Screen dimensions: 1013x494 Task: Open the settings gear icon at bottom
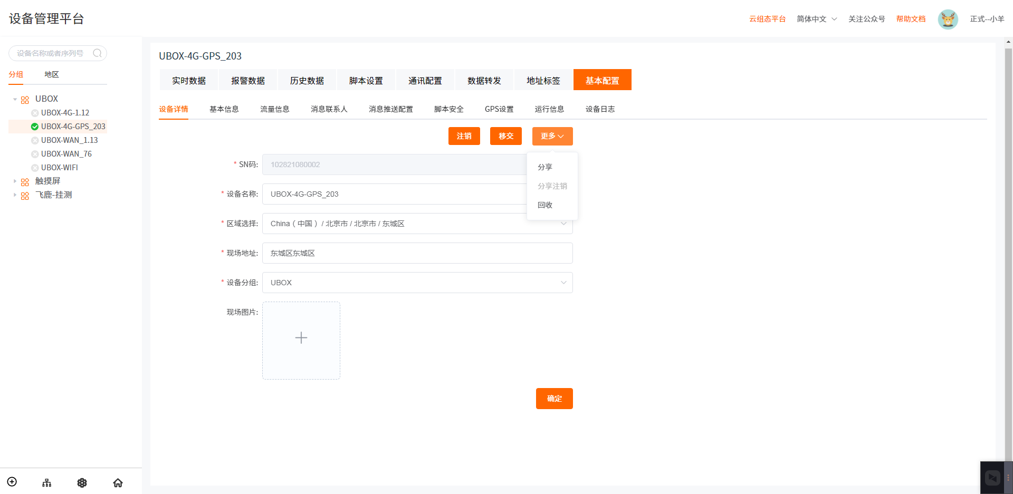click(x=82, y=482)
